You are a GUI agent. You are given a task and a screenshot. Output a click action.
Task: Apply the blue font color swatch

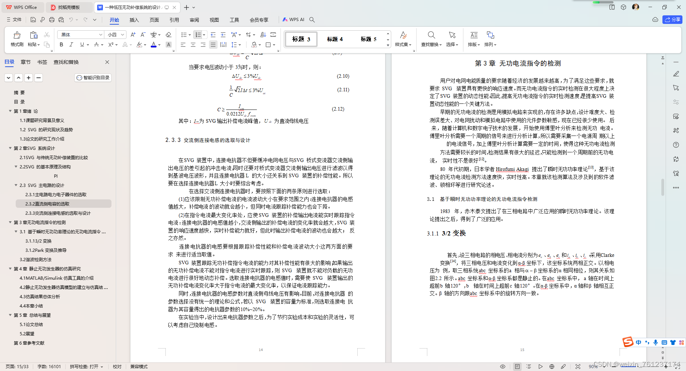point(154,45)
